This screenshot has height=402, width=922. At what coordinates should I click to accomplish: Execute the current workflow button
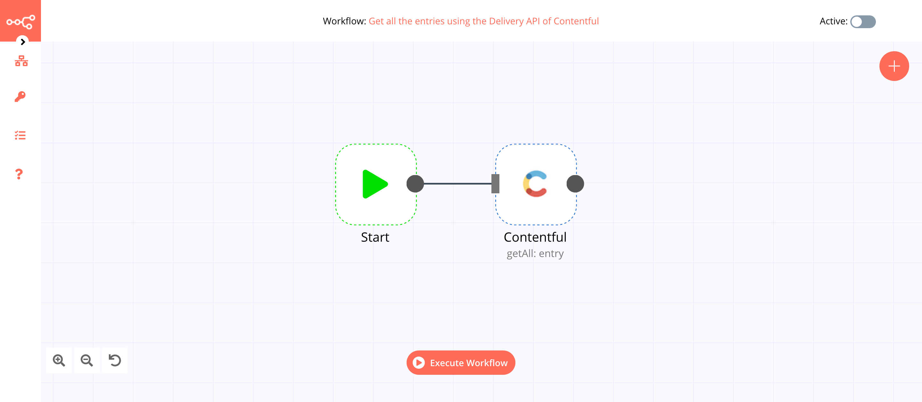click(461, 363)
